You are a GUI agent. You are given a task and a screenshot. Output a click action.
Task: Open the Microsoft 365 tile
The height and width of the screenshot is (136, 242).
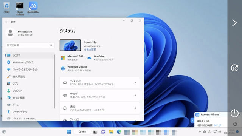72,58
